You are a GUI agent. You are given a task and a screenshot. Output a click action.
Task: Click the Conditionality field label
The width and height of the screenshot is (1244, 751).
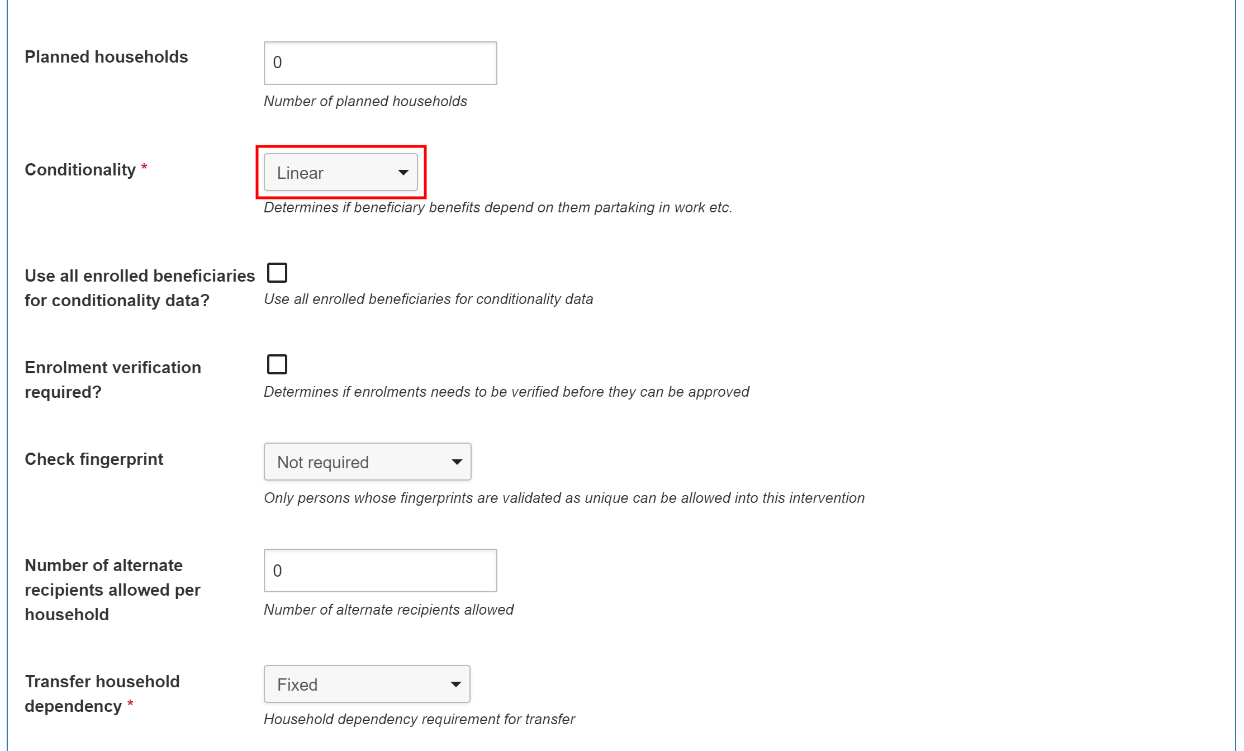click(x=80, y=170)
